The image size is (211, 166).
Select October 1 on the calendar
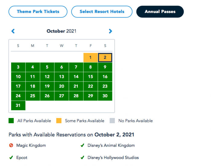click(90, 58)
